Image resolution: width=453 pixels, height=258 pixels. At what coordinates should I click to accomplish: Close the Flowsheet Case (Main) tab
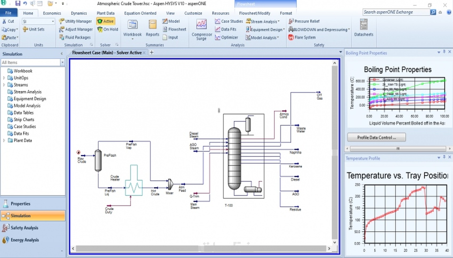coord(144,53)
